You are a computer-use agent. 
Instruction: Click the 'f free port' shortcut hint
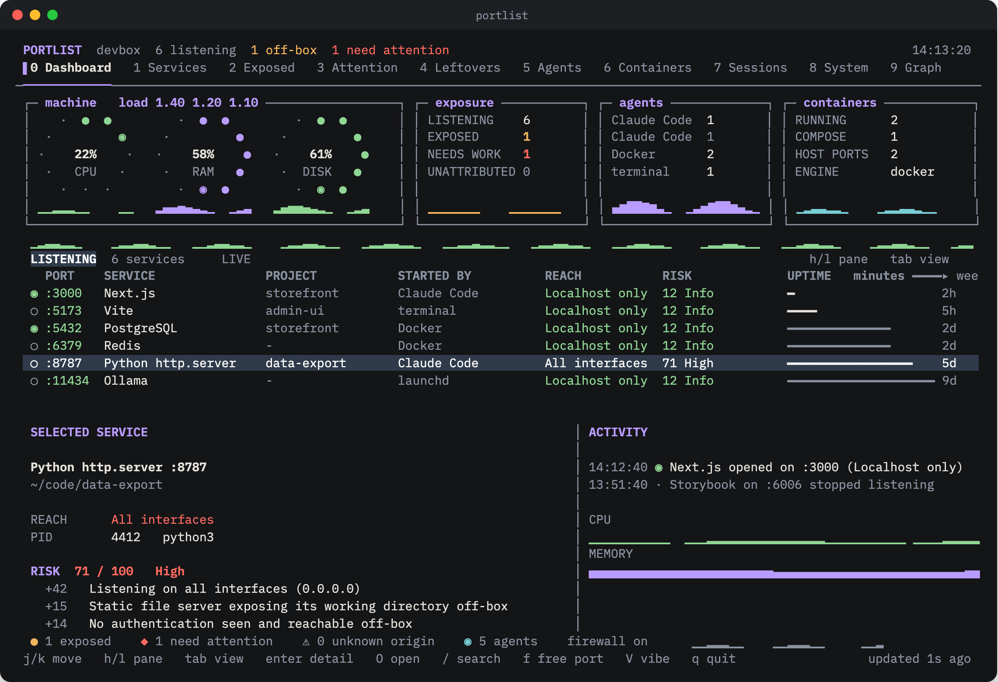point(563,659)
